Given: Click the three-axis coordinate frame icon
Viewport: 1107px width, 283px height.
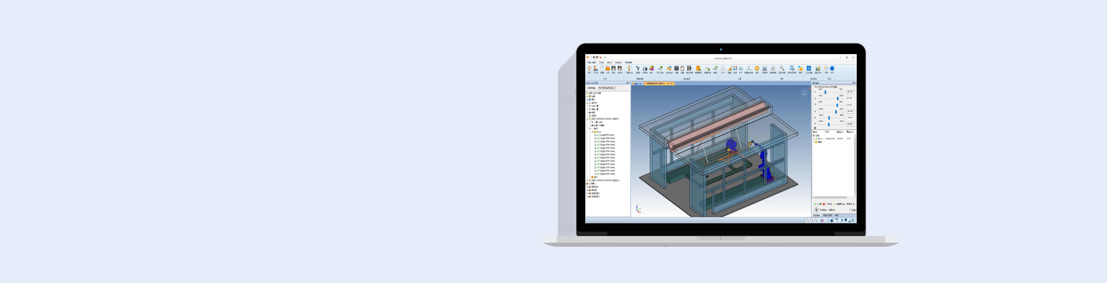Looking at the screenshot, I should point(748,68).
